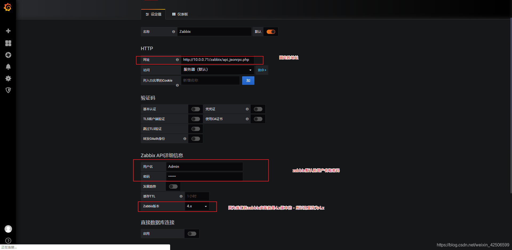Viewport: 512px width, 250px height.
Task: Open the Server Admin shield icon
Action: tap(8, 90)
